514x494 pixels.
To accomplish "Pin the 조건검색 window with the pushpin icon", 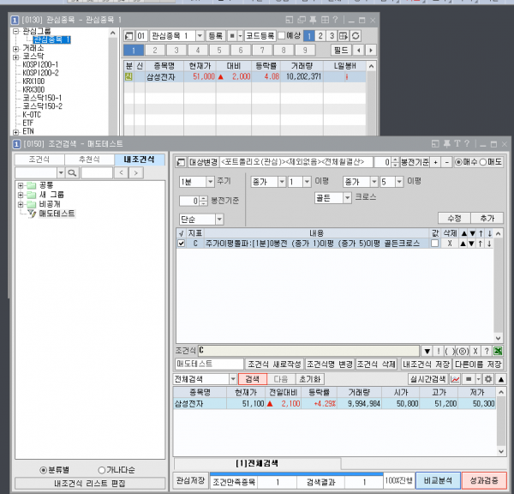I will tap(446, 144).
